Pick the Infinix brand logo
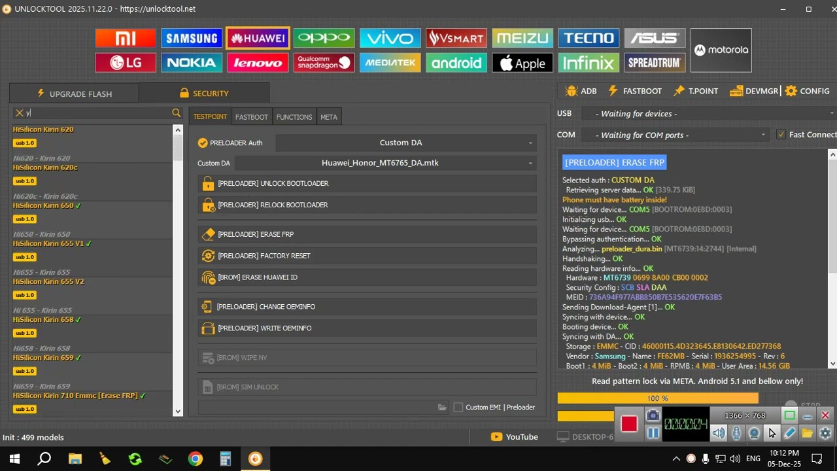This screenshot has height=471, width=837. click(x=589, y=63)
